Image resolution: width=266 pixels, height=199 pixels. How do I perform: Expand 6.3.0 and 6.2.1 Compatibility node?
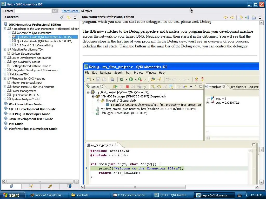coord(10,45)
